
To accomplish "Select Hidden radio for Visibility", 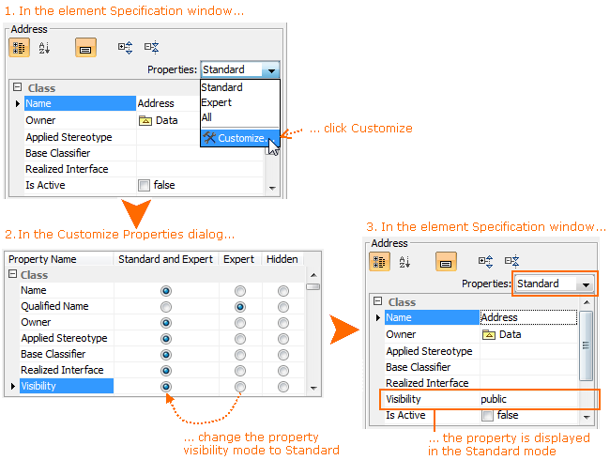I will pos(283,387).
